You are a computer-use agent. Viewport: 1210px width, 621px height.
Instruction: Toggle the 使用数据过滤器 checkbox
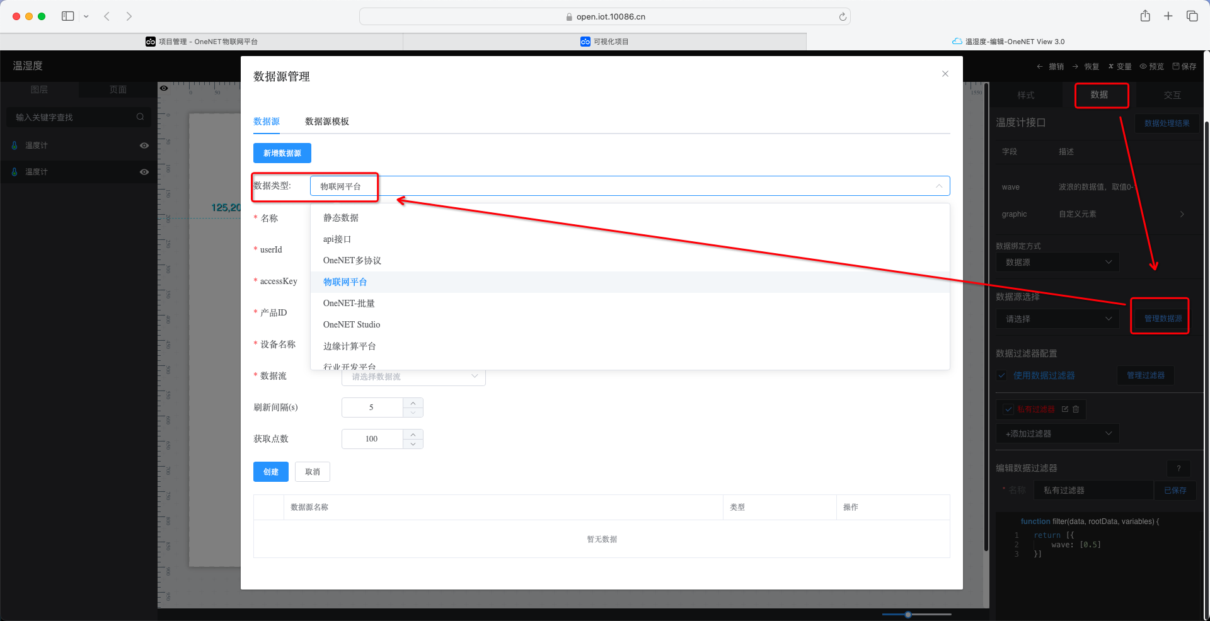pyautogui.click(x=1002, y=375)
